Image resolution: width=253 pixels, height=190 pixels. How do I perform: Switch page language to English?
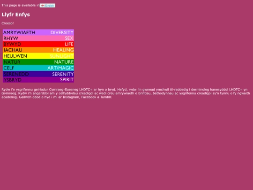[x=47, y=6]
